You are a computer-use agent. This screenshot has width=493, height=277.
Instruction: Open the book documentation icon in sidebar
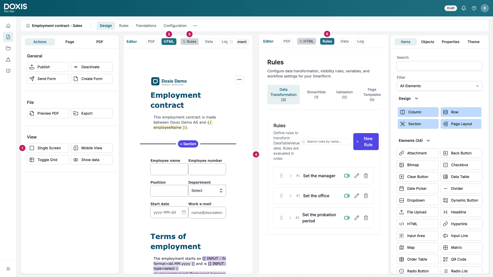8,71
